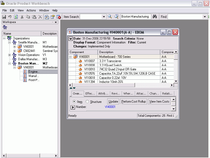Click the Description column header in Workspace
This screenshot has width=210, height=158.
pyautogui.click(x=50, y=34)
